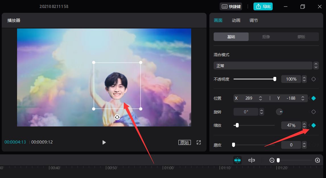Click the 不透明度 opacity slider handle
This screenshot has width=326, height=178.
(275, 79)
